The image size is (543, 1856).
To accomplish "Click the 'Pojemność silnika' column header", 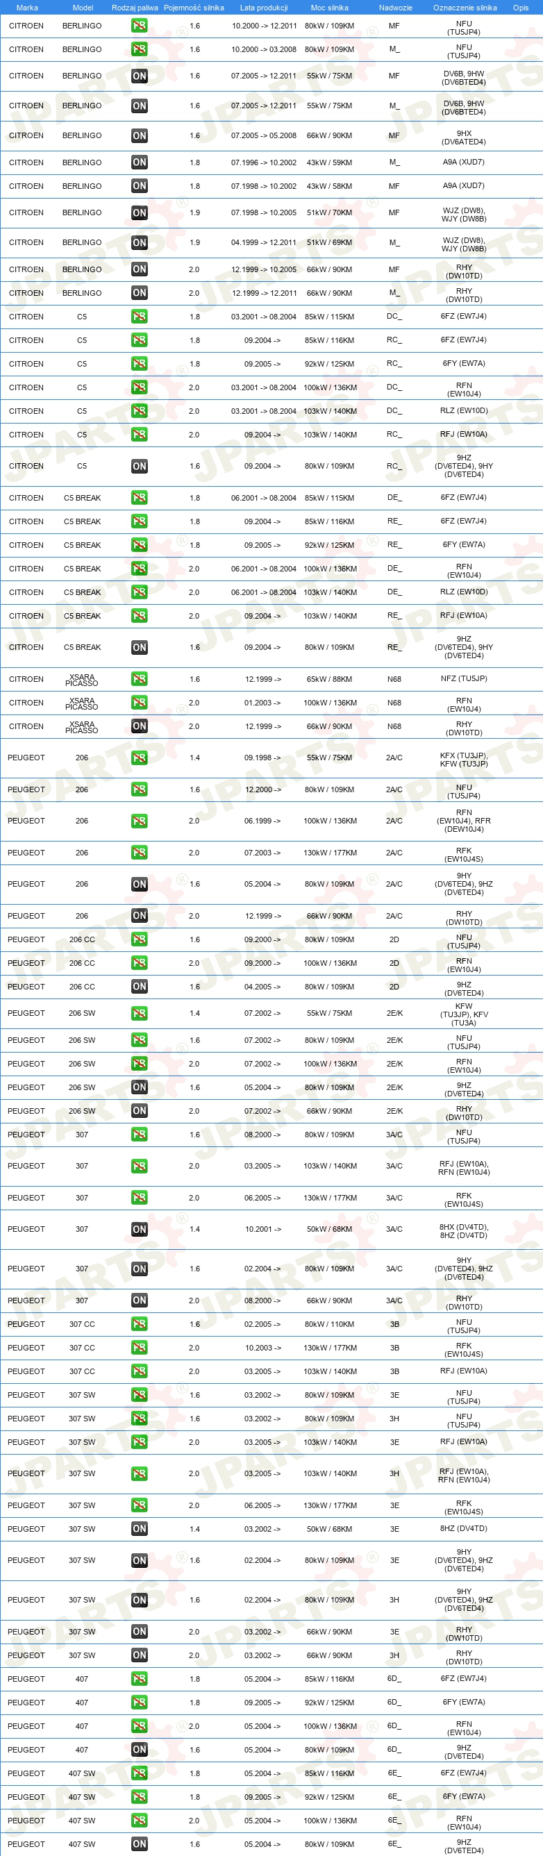I will (x=194, y=7).
